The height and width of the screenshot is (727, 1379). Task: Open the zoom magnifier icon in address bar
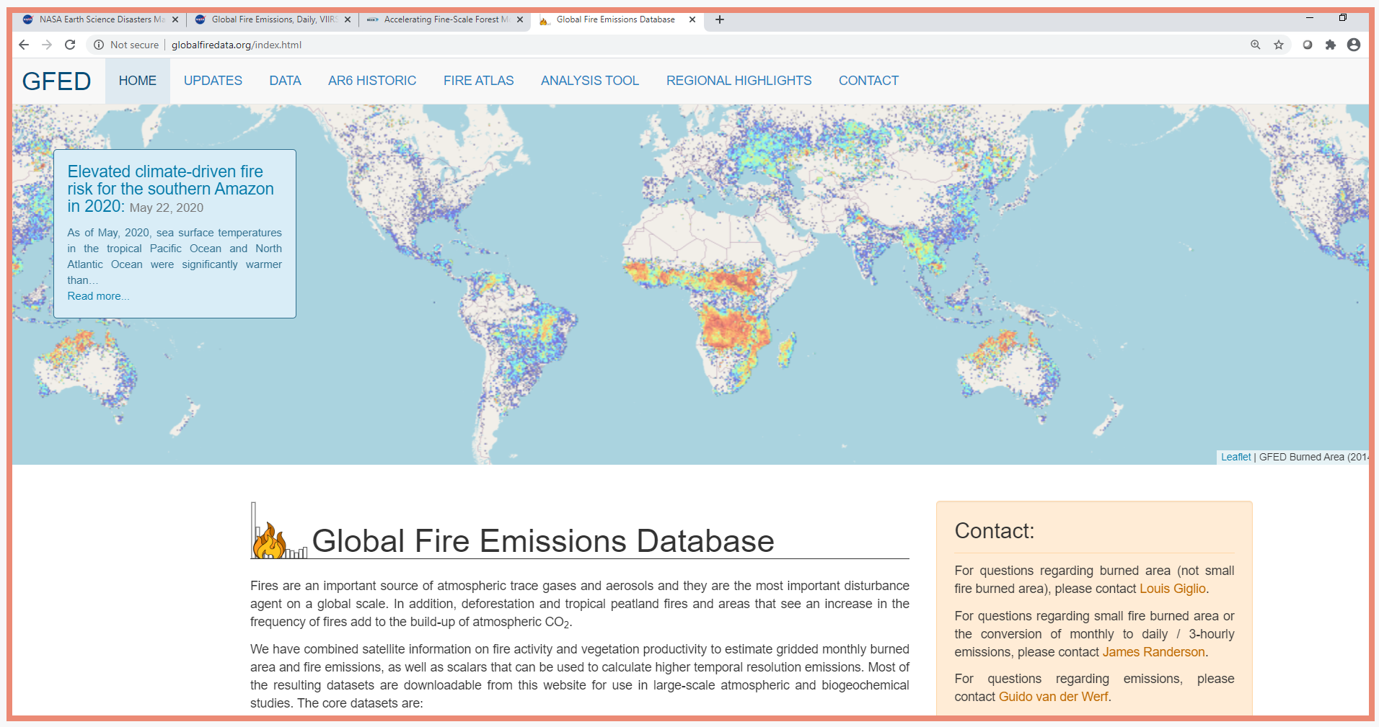click(1256, 45)
